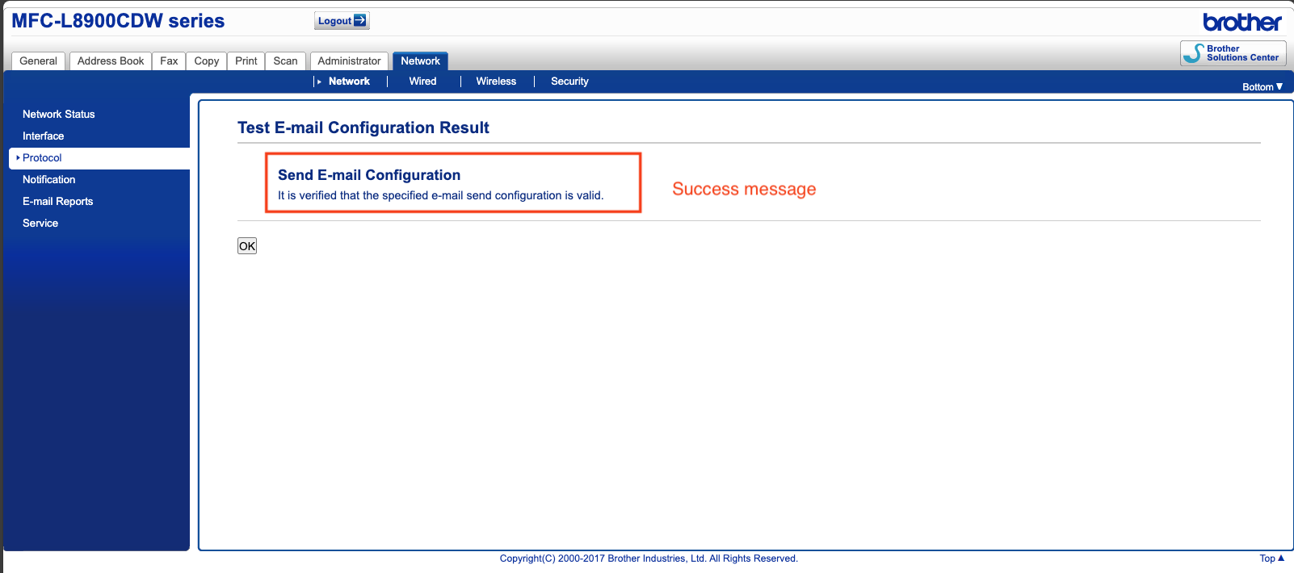This screenshot has height=573, width=1294.
Task: Open the Brother Solutions Center link
Action: 1233,53
